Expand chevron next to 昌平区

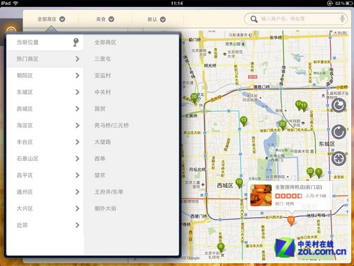point(77,175)
